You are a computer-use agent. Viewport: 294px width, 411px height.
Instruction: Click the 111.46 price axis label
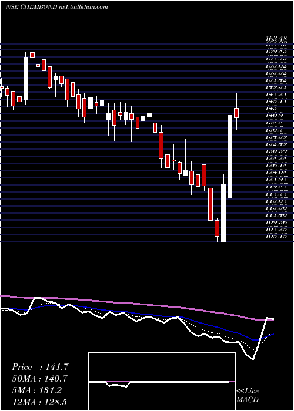(x=277, y=215)
